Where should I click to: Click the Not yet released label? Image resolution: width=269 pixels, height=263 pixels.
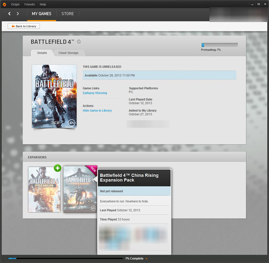pos(111,191)
